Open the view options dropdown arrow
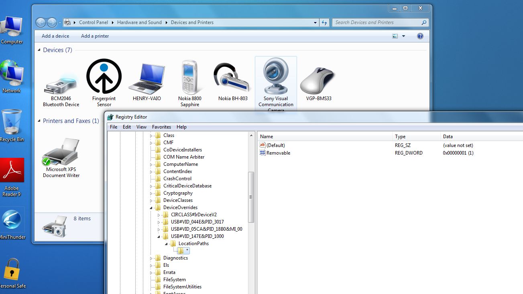Viewport: 523px width, 294px height. 404,36
